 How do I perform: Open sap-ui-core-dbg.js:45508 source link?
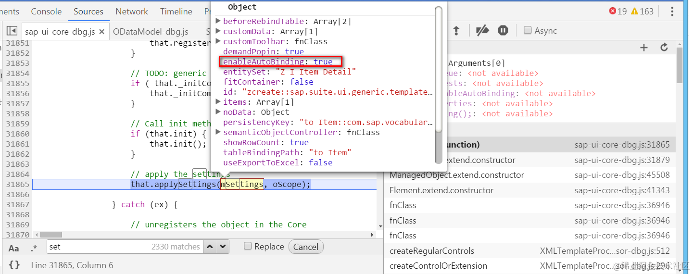pos(622,175)
